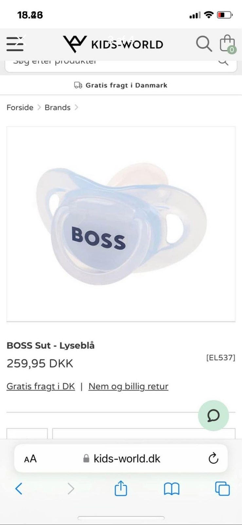Tap the BOSS pacifier product image

tap(121, 224)
